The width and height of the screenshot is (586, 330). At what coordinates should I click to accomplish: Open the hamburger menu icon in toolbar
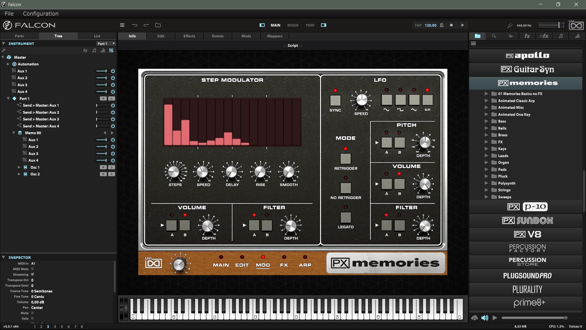pyautogui.click(x=122, y=25)
